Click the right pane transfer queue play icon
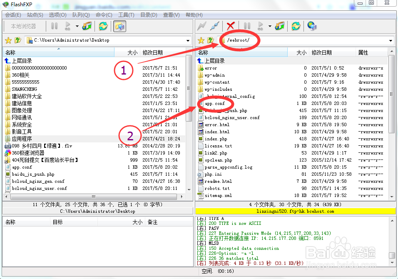This screenshot has width=398, height=279. coord(260,26)
